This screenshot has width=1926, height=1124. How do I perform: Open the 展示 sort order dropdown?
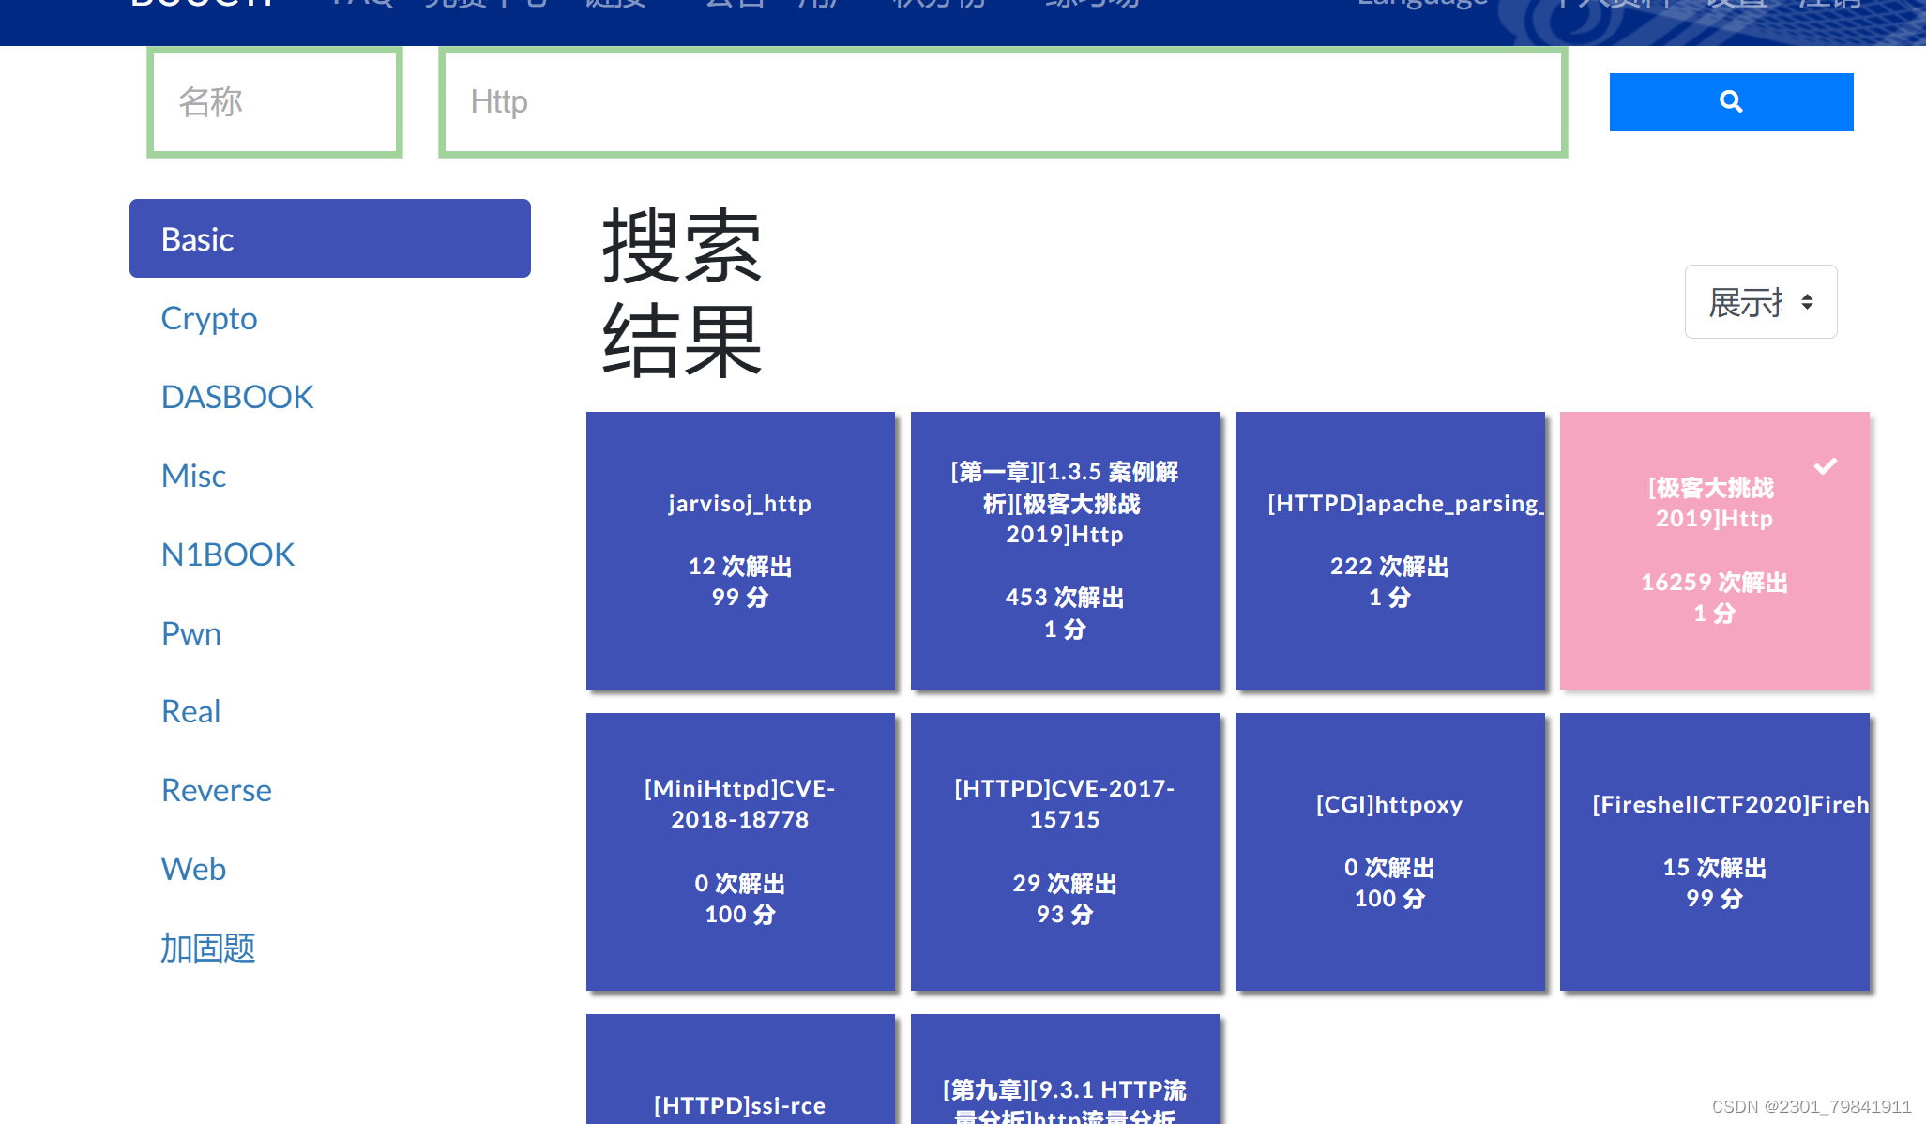[1760, 301]
